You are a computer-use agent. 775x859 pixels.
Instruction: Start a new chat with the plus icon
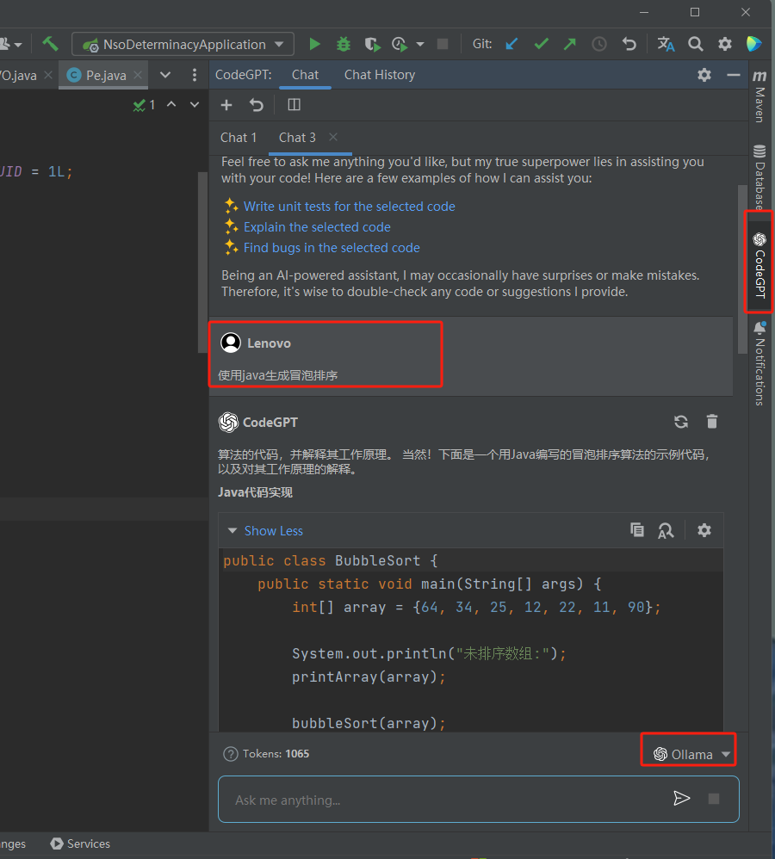click(x=226, y=105)
